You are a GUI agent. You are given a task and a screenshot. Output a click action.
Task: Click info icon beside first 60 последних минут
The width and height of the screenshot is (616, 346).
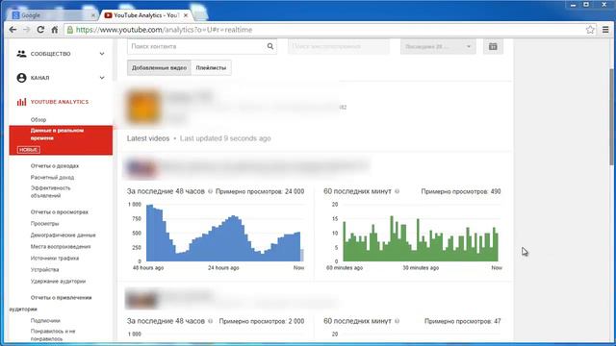point(398,191)
